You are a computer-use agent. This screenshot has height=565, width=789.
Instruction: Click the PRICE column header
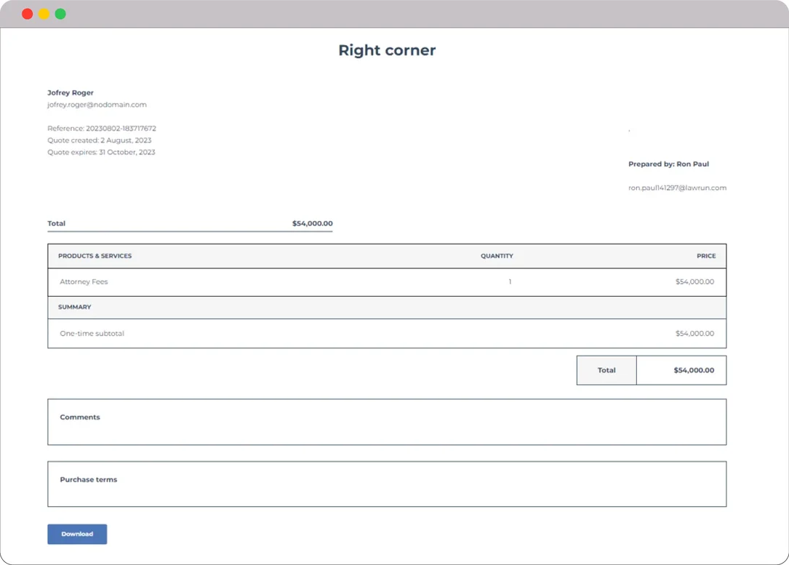coord(705,255)
